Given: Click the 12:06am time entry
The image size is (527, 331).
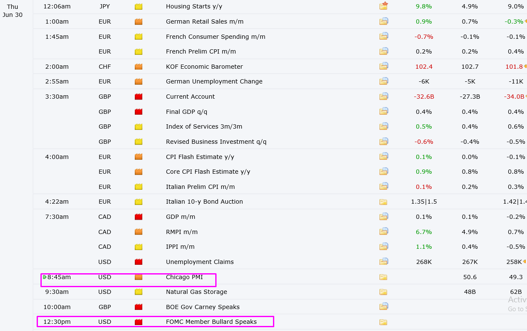Looking at the screenshot, I should pyautogui.click(x=57, y=6).
